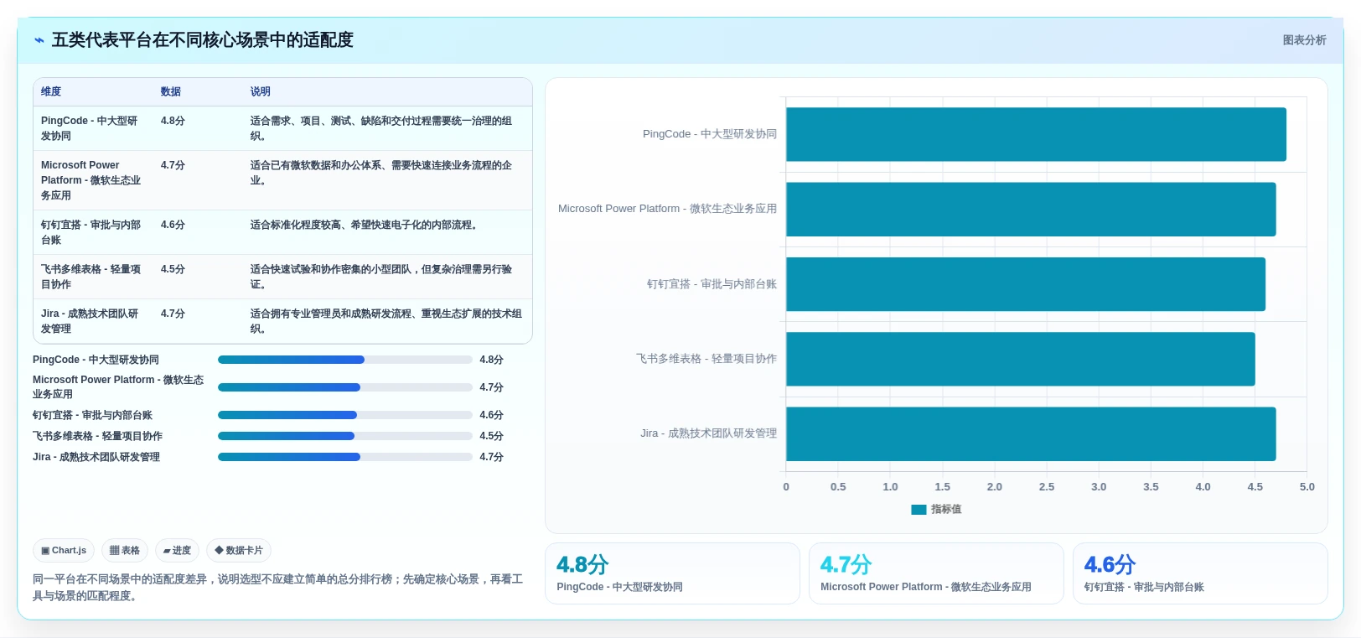The image size is (1361, 638).
Task: Click the PingCode 4.8分 progress bar
Action: pyautogui.click(x=344, y=360)
